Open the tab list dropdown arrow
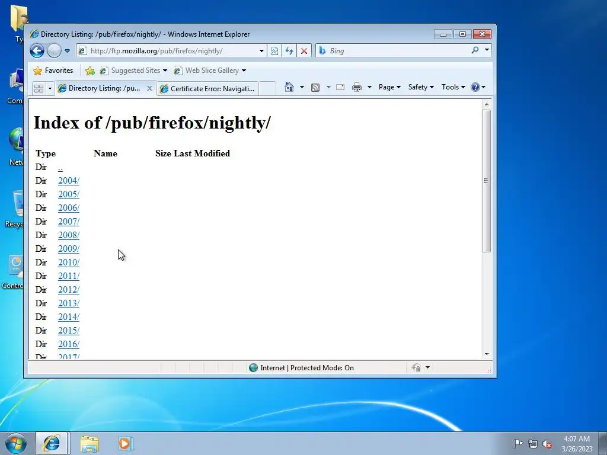The height and width of the screenshot is (455, 607). (x=50, y=89)
